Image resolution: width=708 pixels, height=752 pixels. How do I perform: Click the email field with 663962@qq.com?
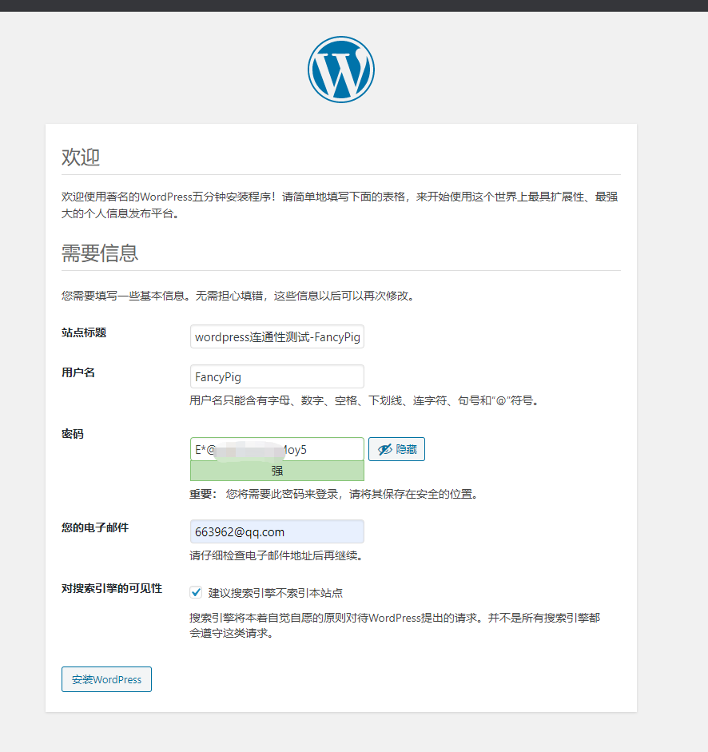[x=277, y=531]
